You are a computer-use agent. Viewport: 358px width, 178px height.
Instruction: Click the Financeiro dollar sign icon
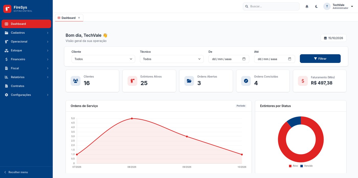[x=6, y=59]
